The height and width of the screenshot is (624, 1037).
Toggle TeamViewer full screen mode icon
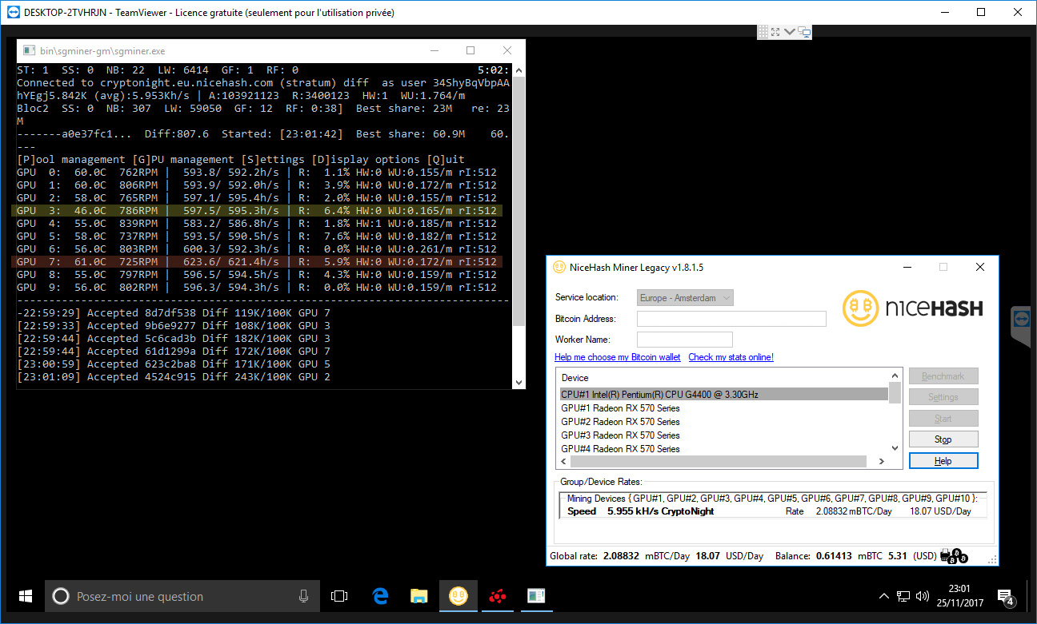(x=776, y=31)
